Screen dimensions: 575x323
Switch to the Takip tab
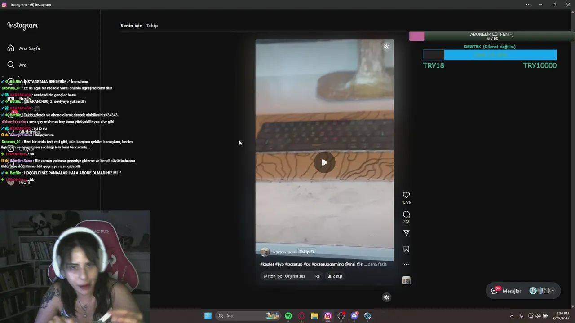(152, 26)
